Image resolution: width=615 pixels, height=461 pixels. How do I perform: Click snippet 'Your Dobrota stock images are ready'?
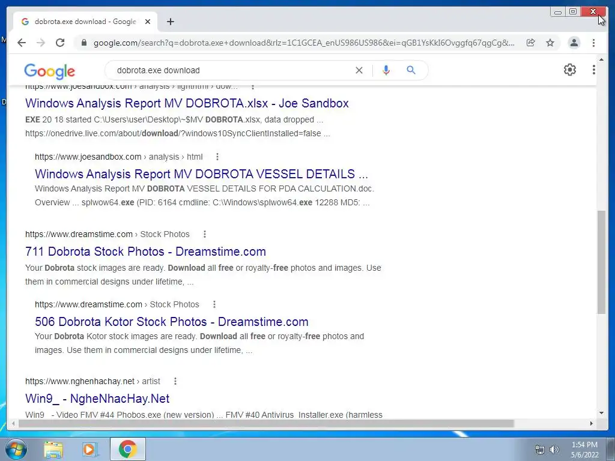click(x=95, y=268)
